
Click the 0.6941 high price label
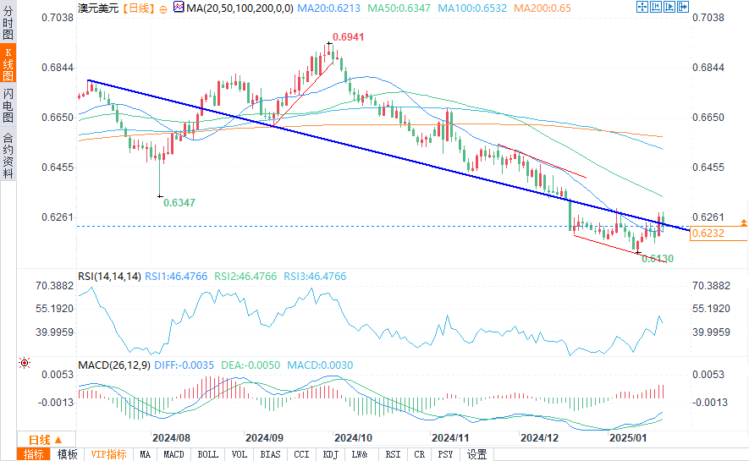[348, 37]
